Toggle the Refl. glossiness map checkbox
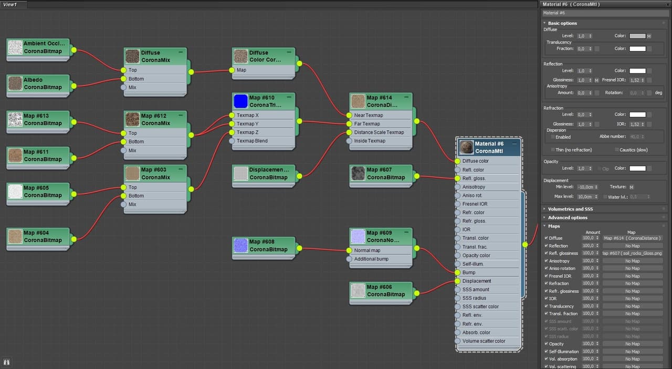The width and height of the screenshot is (672, 369). coord(546,253)
